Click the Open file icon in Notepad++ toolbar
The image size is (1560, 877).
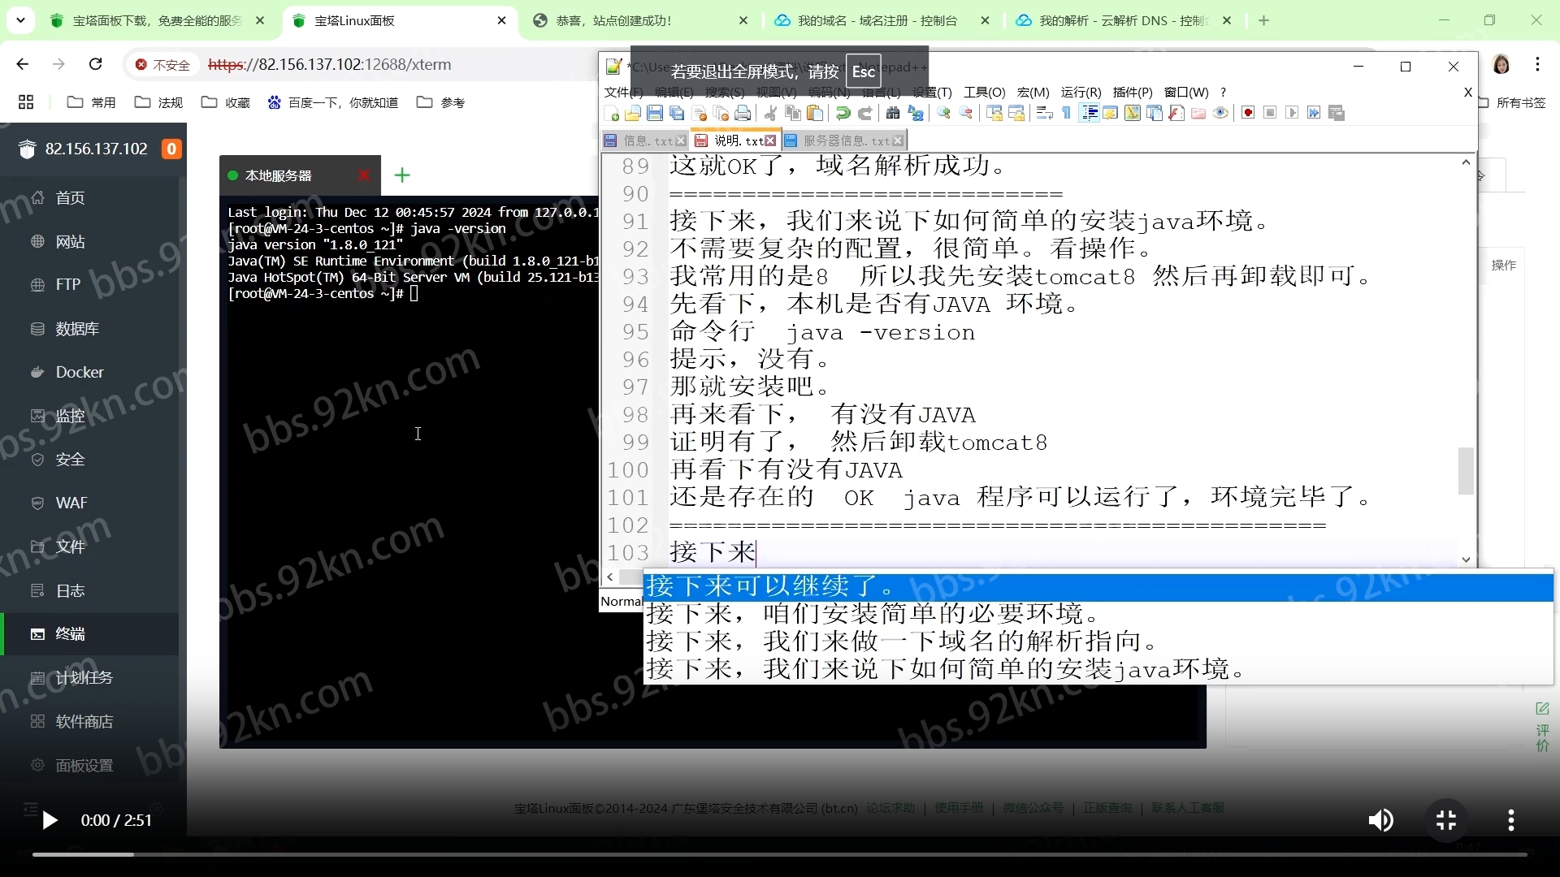633,114
